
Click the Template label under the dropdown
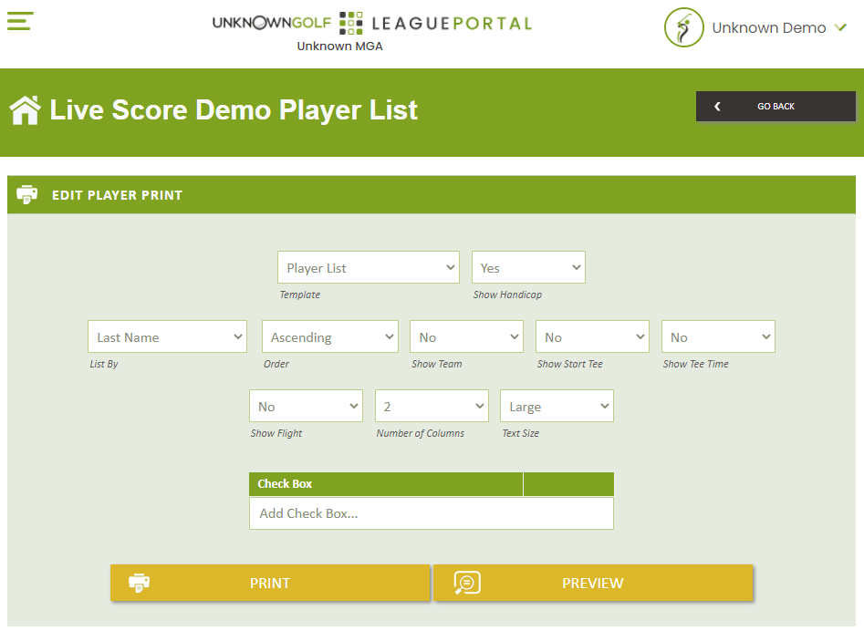(x=300, y=295)
